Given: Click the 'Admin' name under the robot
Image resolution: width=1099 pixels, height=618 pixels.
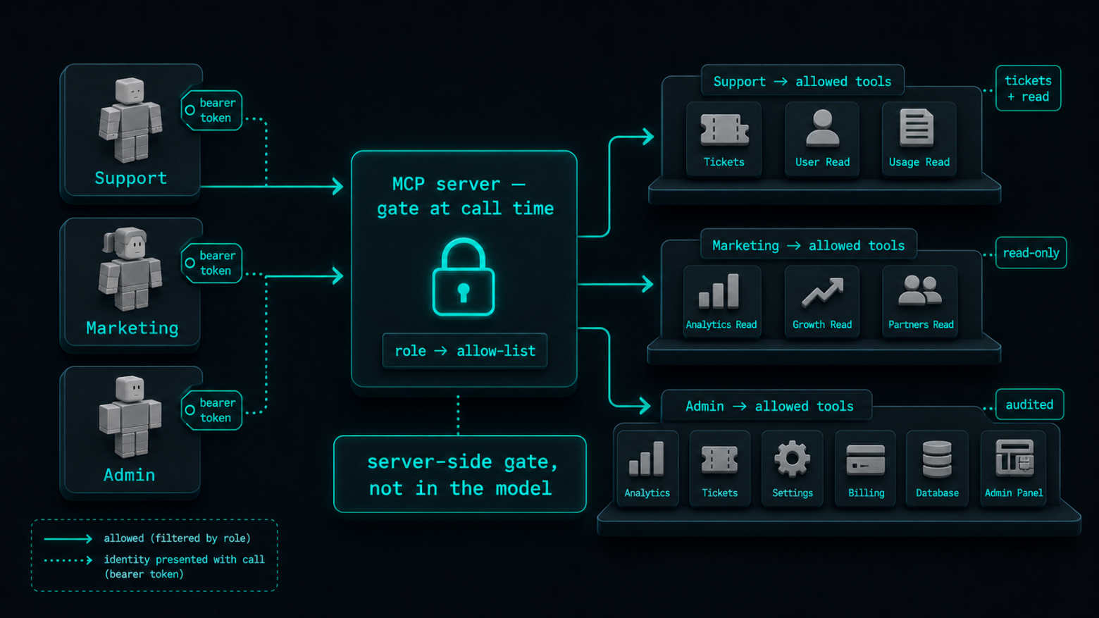Looking at the screenshot, I should tap(130, 475).
